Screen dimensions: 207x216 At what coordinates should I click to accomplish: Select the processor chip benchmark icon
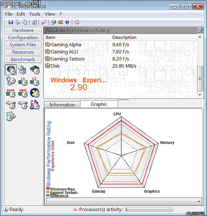click(x=35, y=70)
